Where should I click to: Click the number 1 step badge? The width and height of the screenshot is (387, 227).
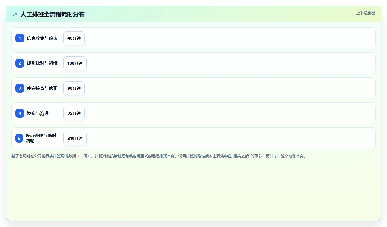[20, 38]
